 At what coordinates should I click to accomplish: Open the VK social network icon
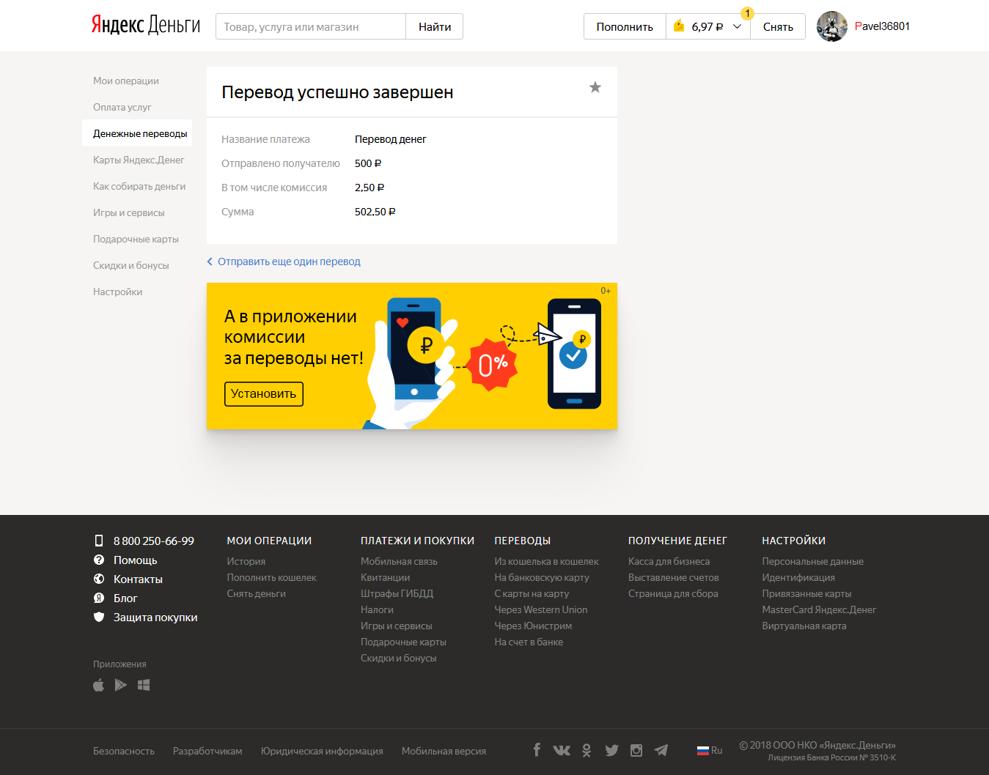coord(562,750)
